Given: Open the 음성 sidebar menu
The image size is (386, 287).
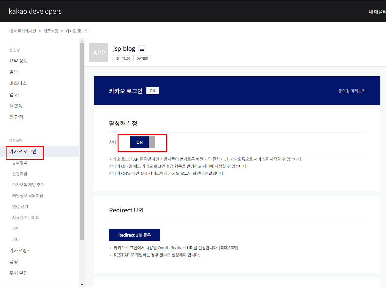Looking at the screenshot, I should tap(14, 262).
